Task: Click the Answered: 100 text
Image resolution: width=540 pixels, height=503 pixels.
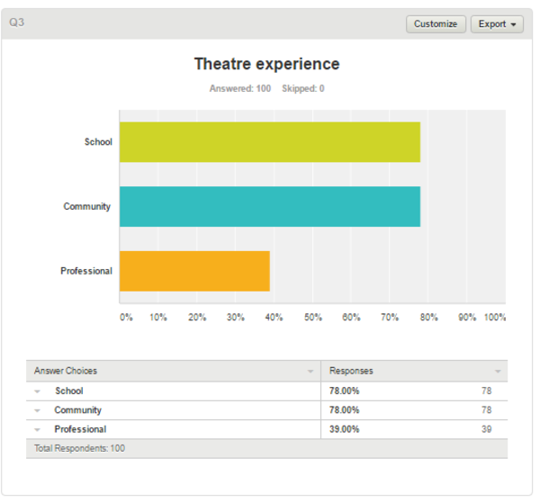Action: click(x=240, y=88)
